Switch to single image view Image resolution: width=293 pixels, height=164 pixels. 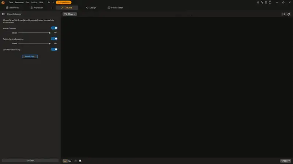click(x=65, y=161)
